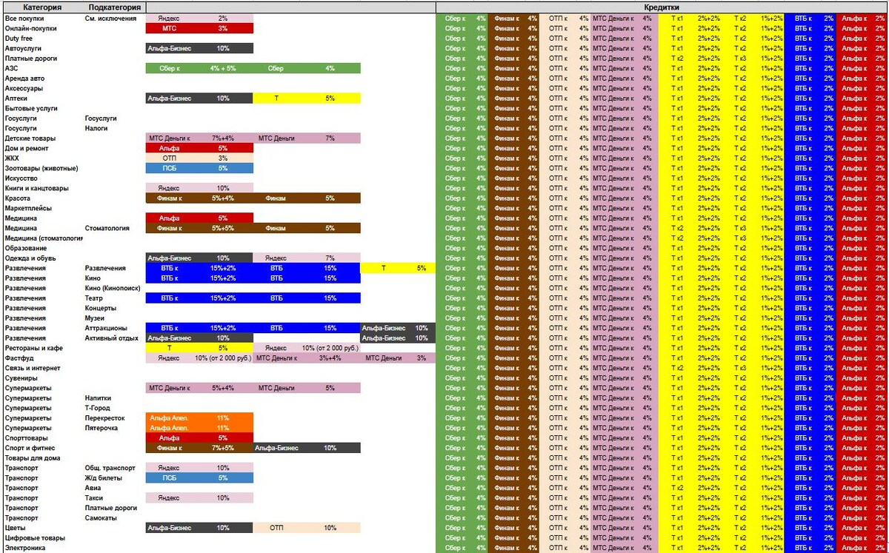Screen dimensions: 889x553
Task: Click the "4% + 5%" cell in АЗС row
Action: [223, 68]
